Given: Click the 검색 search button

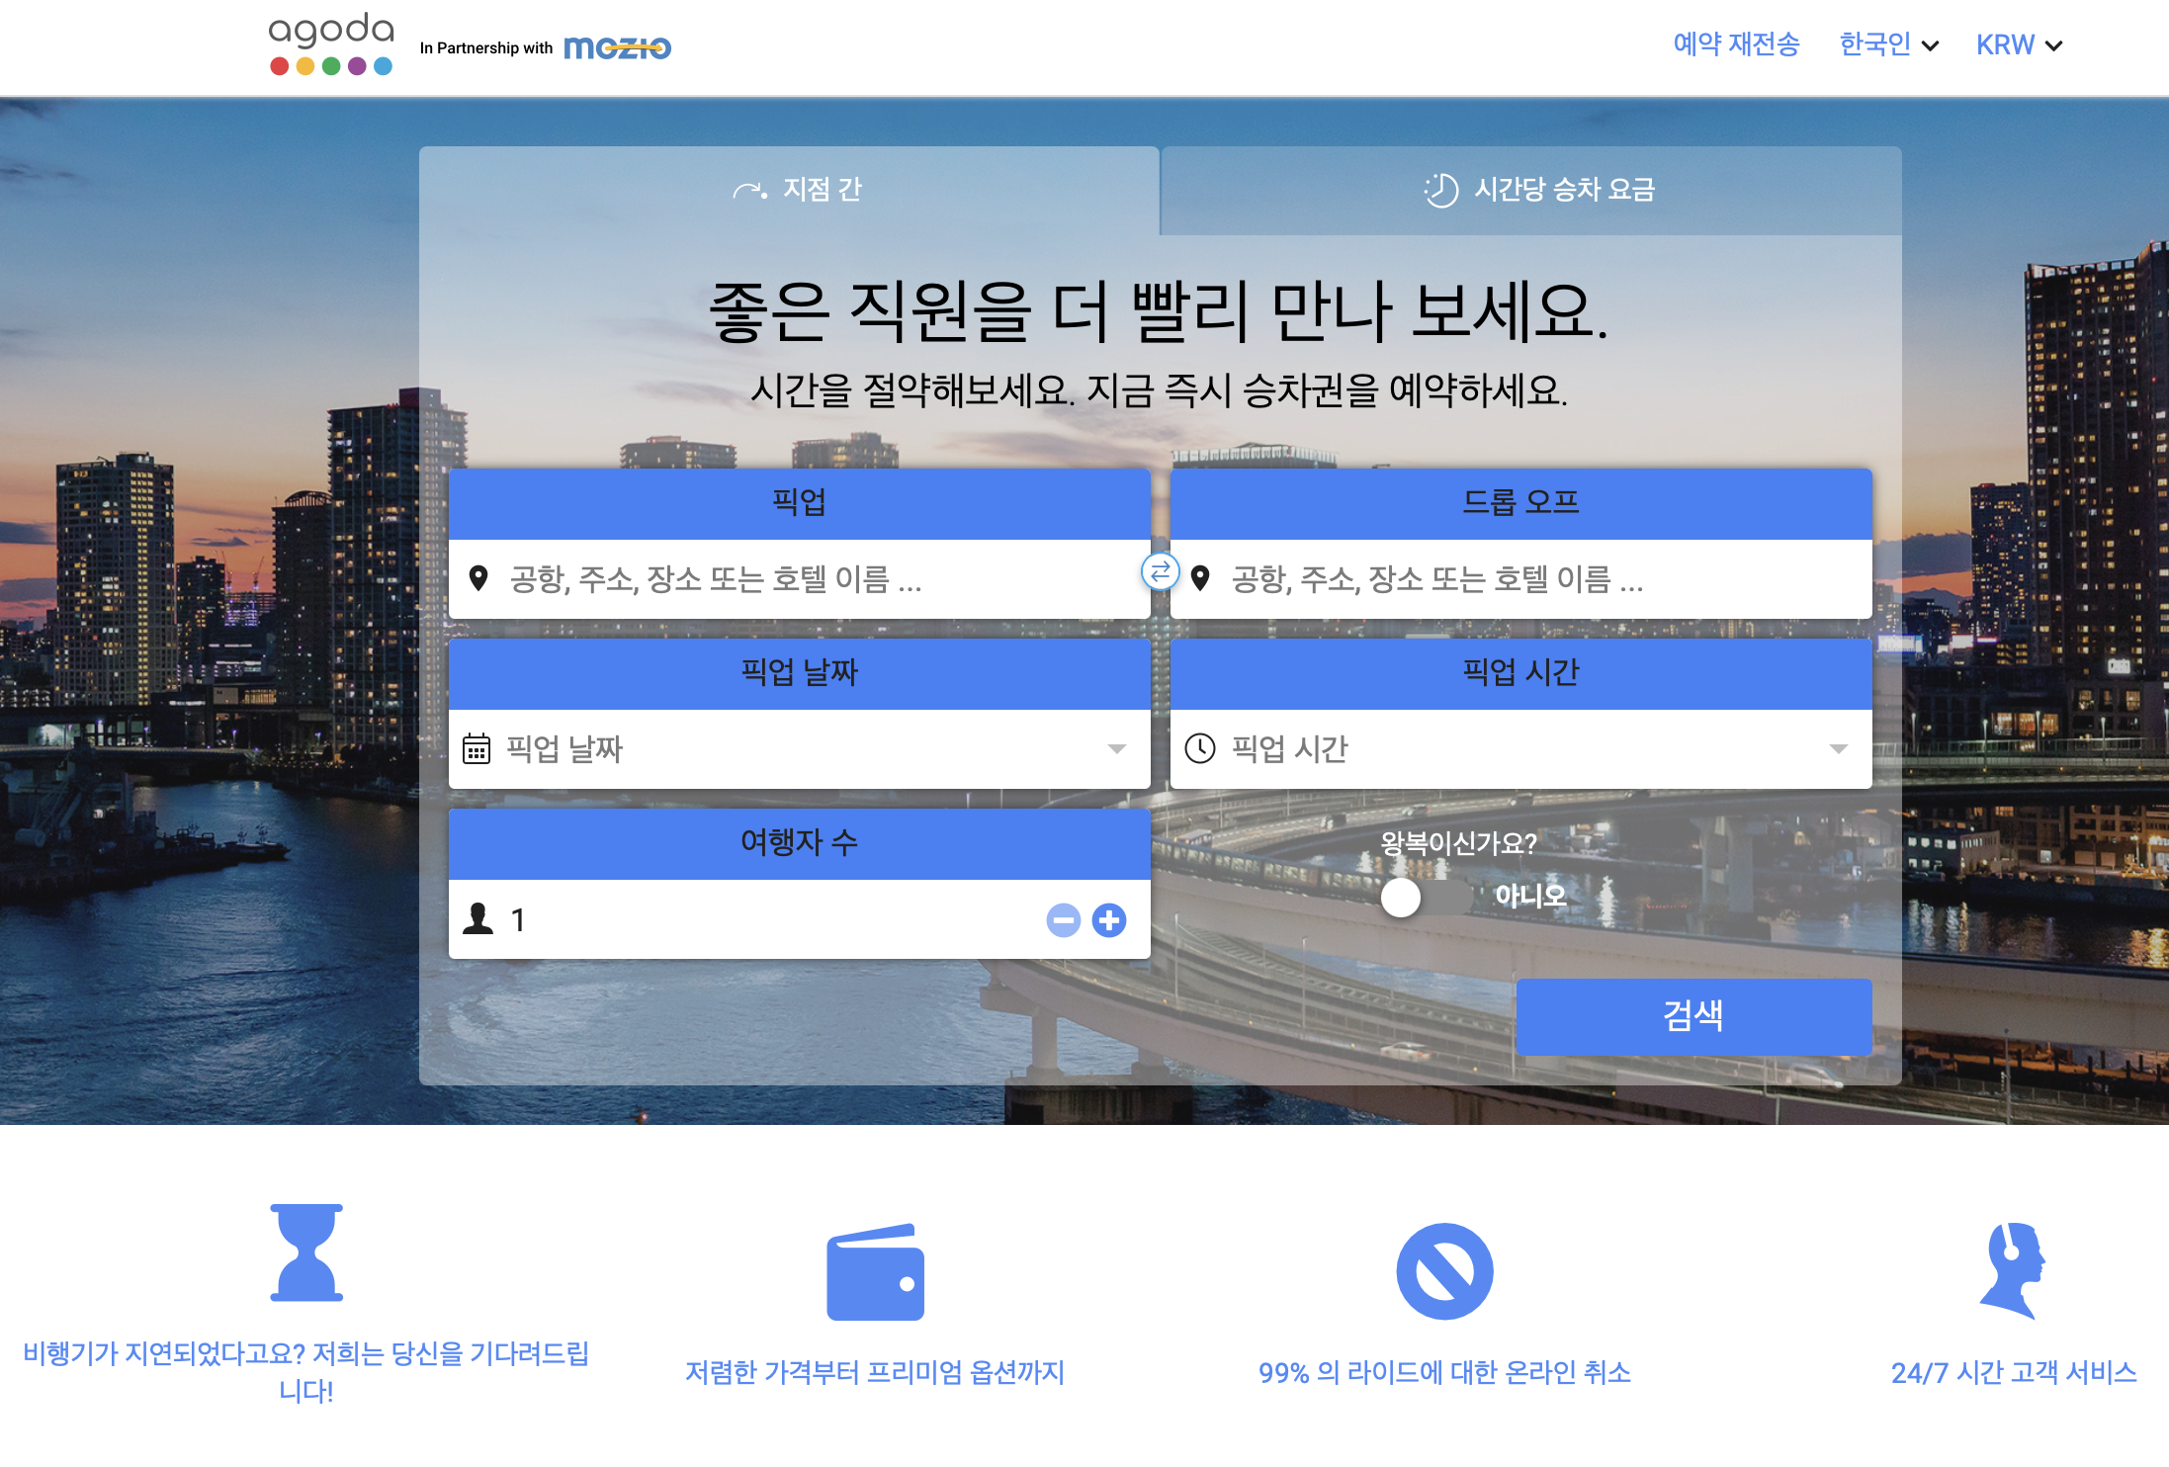Looking at the screenshot, I should (x=1693, y=1015).
